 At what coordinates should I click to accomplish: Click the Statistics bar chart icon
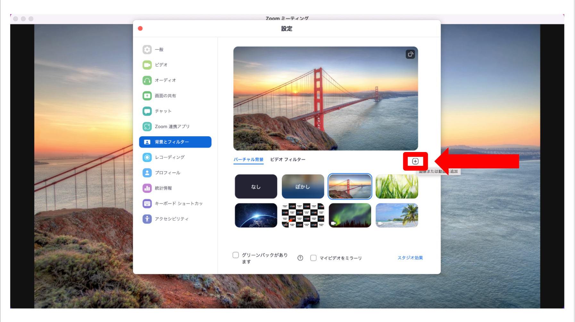(147, 188)
